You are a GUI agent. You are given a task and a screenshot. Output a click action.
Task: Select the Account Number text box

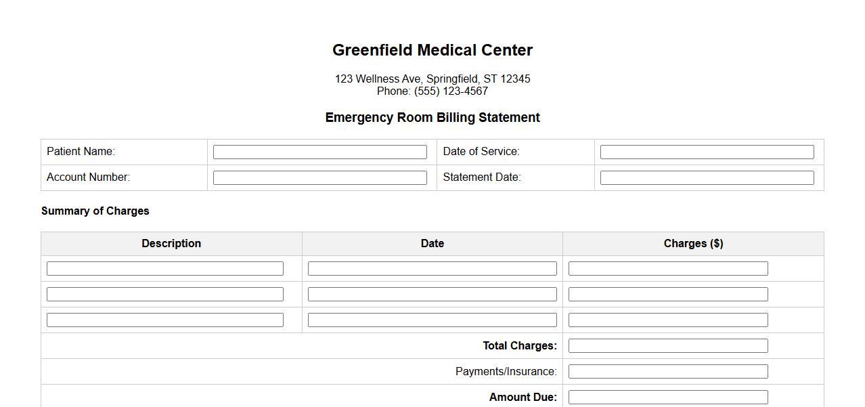click(x=319, y=178)
